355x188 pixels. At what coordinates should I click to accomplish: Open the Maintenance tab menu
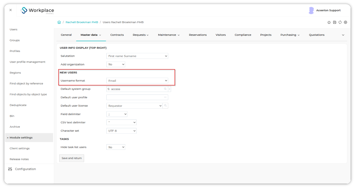tap(169, 35)
